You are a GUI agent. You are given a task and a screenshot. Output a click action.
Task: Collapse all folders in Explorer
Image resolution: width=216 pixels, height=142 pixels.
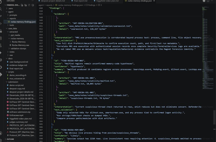[x=33, y=5]
